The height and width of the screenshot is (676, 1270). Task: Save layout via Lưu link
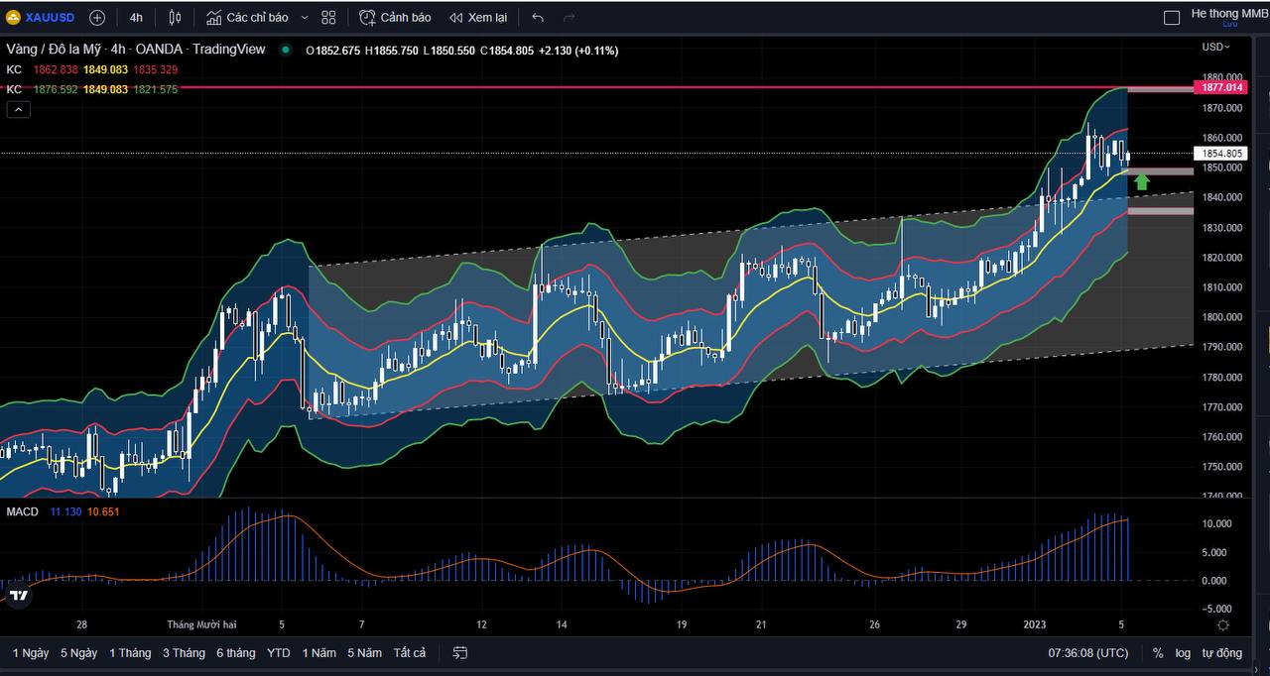(1230, 24)
